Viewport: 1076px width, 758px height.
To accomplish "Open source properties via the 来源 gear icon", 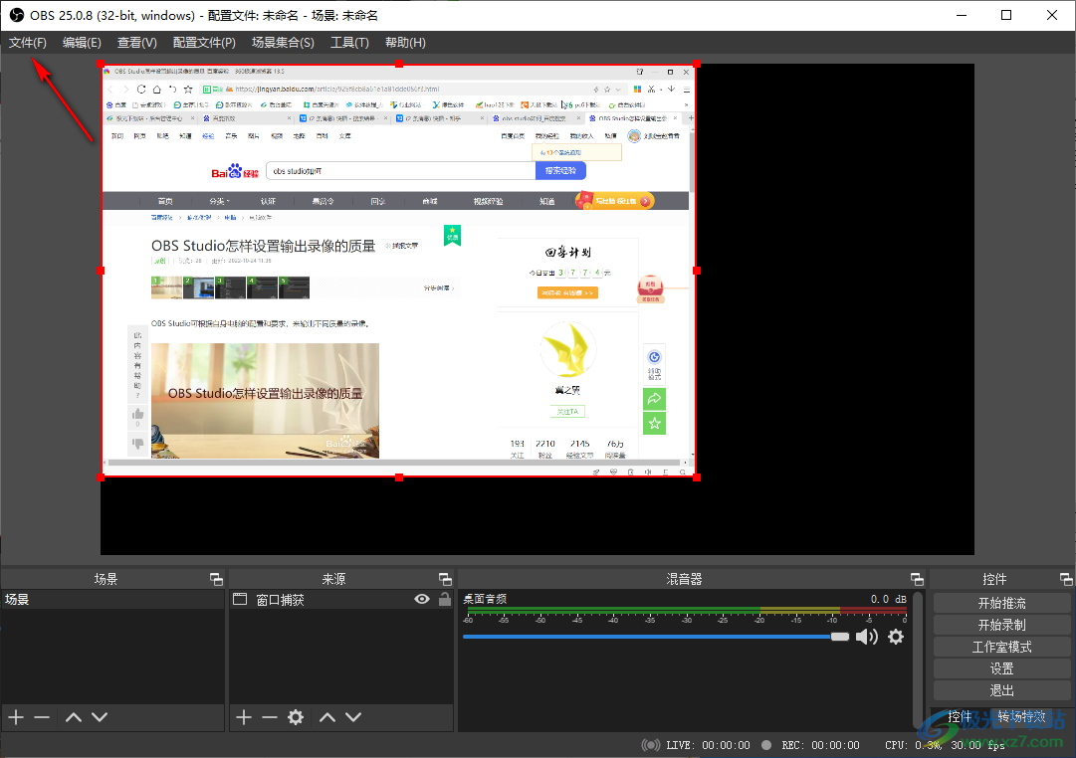I will 296,717.
